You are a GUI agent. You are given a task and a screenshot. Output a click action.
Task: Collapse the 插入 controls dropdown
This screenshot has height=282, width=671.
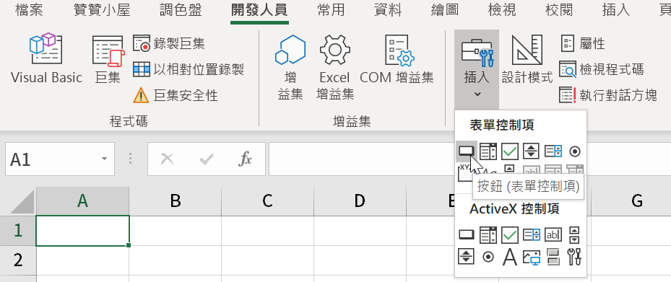point(477,69)
